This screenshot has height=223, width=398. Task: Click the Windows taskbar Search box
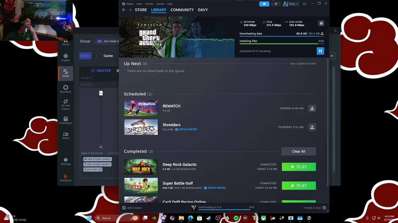(x=117, y=218)
